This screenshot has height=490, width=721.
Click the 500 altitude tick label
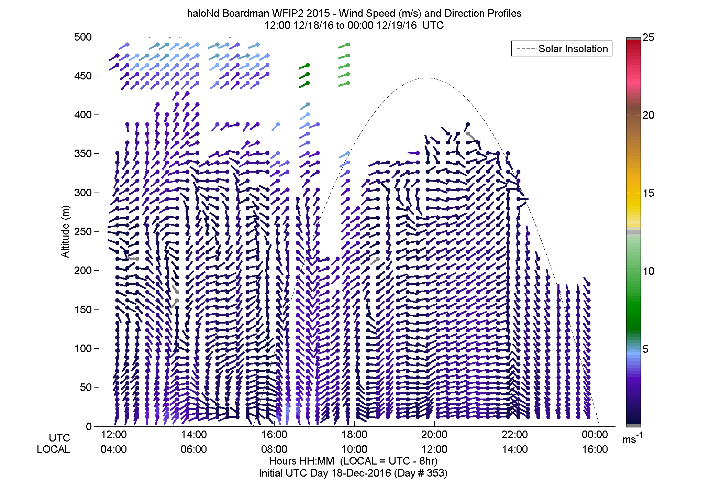pyautogui.click(x=83, y=37)
